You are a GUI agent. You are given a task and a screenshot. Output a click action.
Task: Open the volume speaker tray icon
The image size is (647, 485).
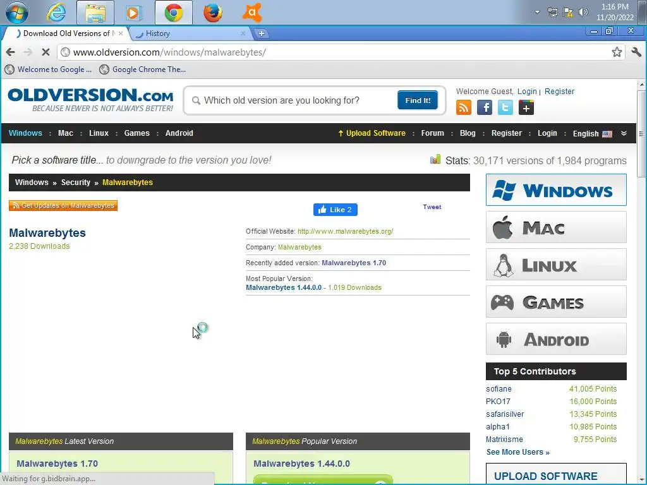pyautogui.click(x=583, y=13)
